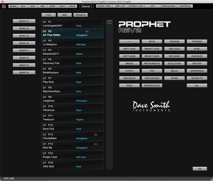Select the Ultra Split preset

tap(73, 164)
